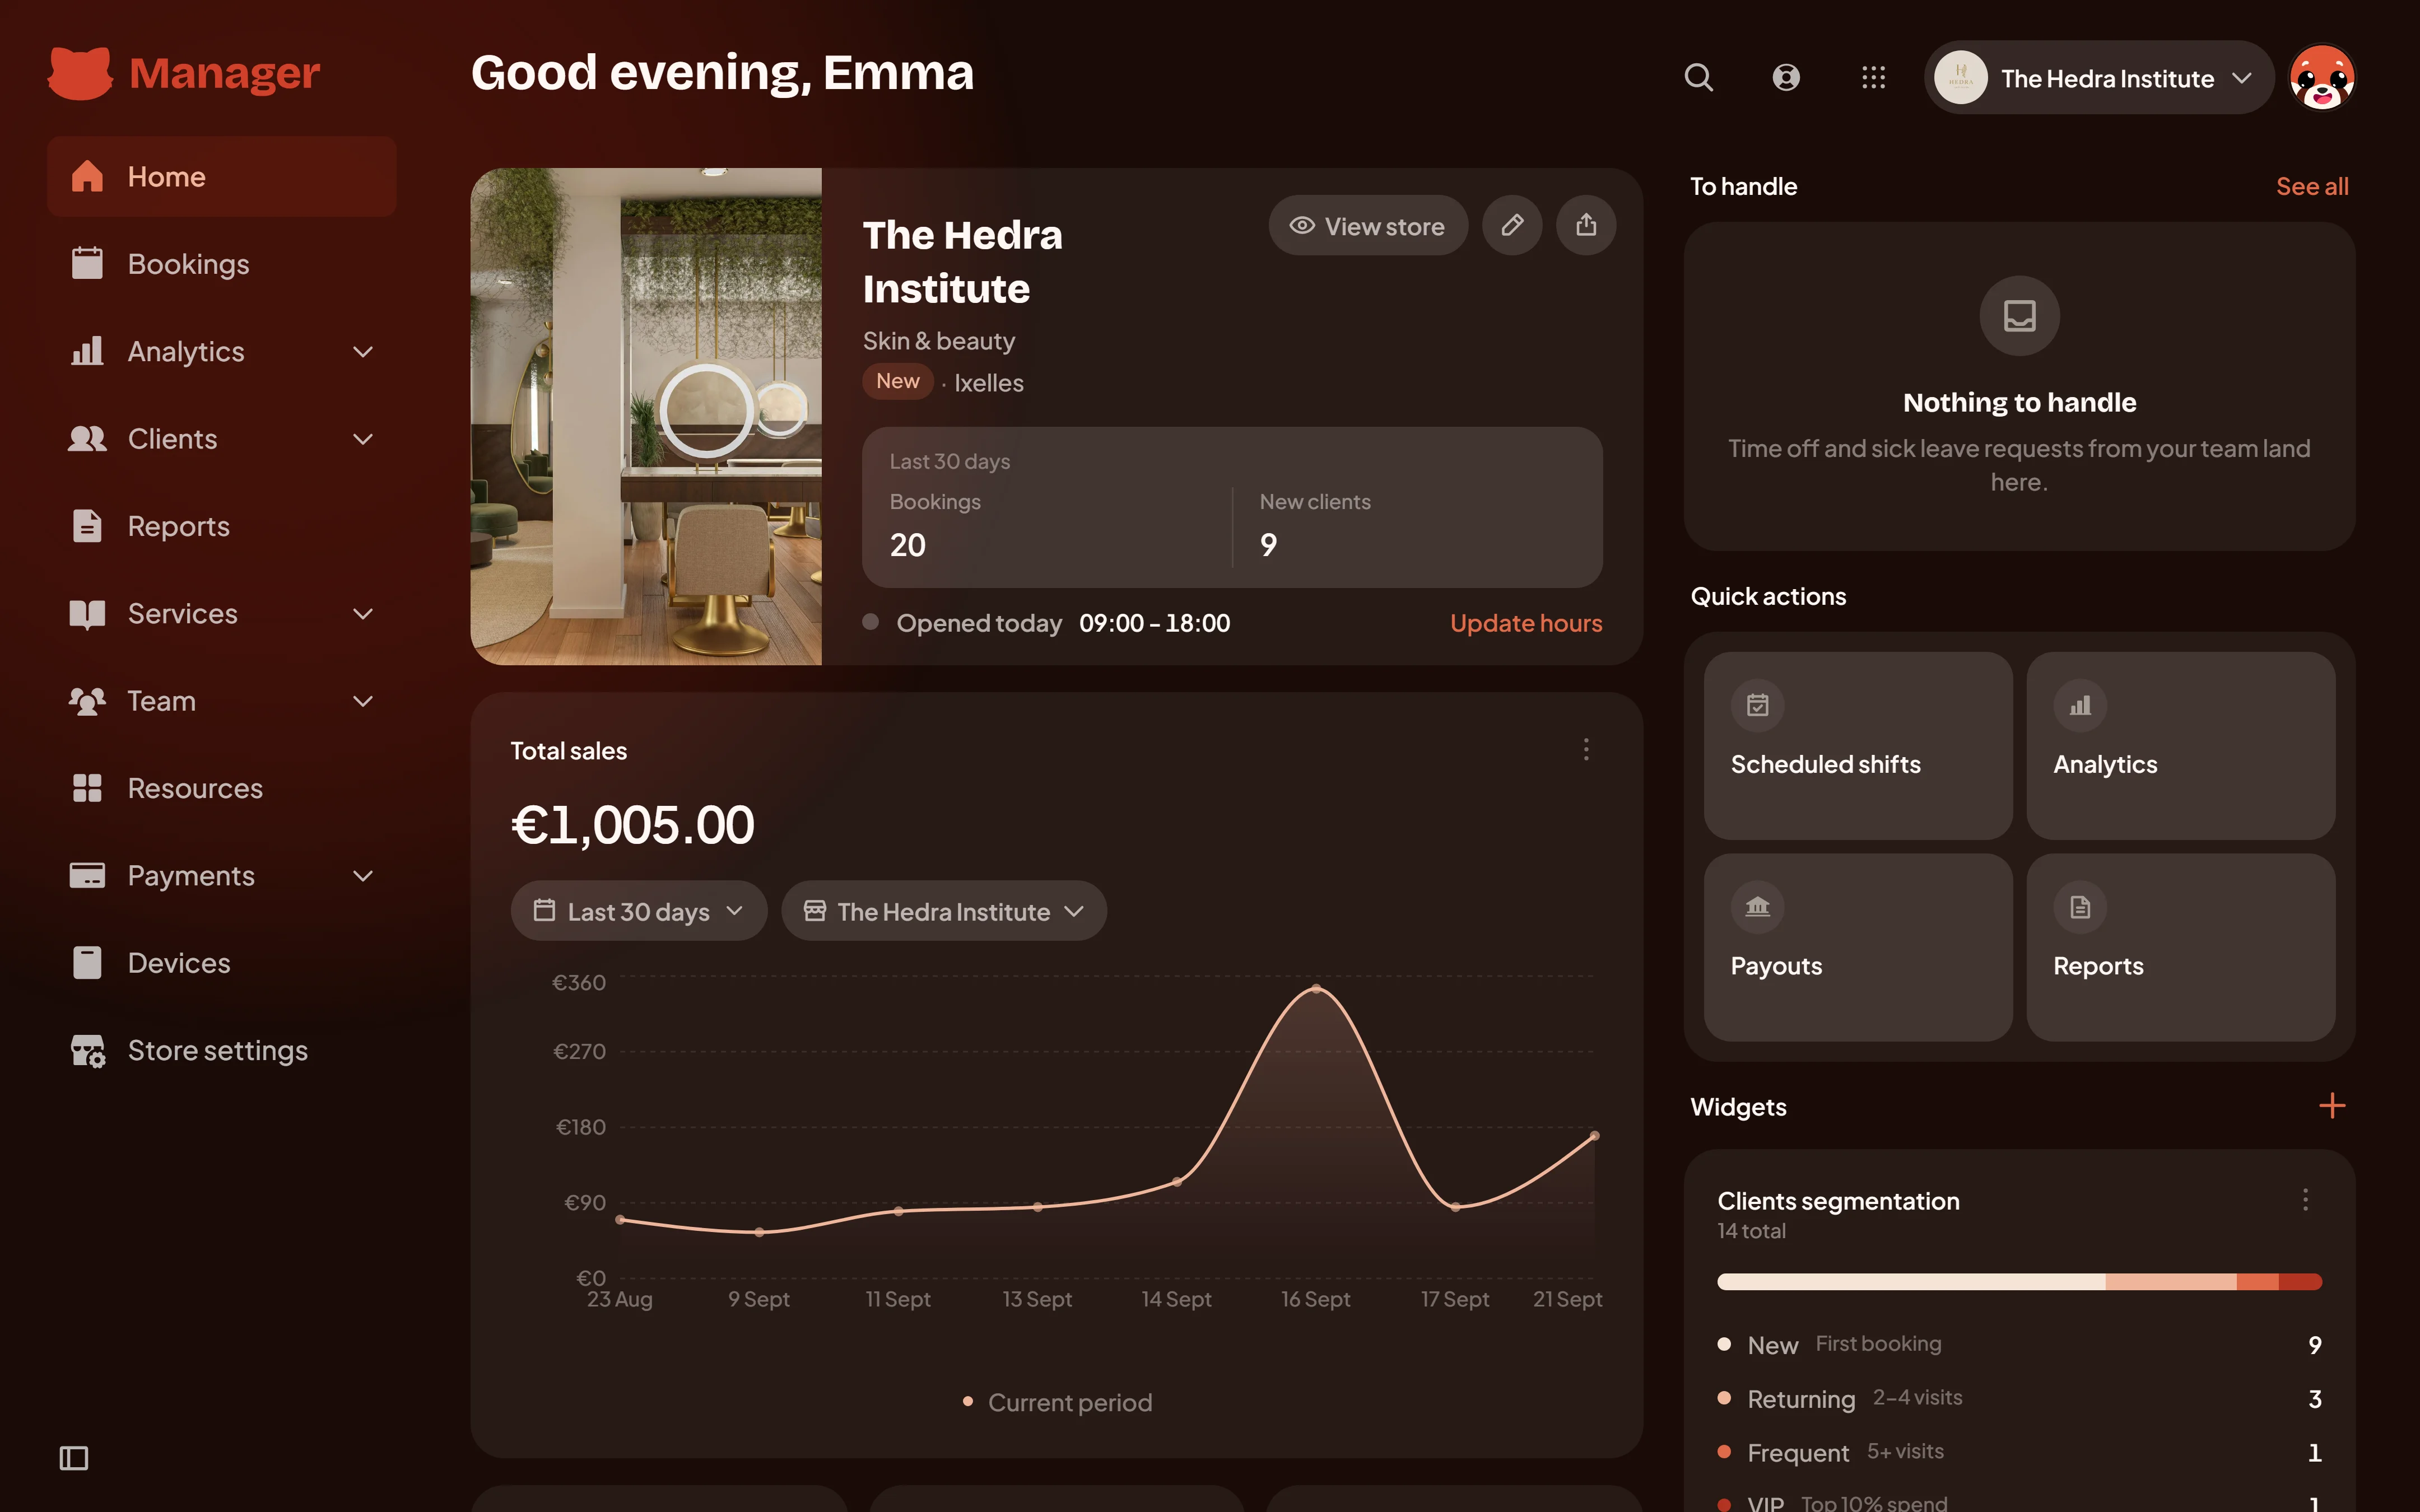The height and width of the screenshot is (1512, 2420).
Task: Click the Clients segmentation widget title
Action: tap(1838, 1200)
